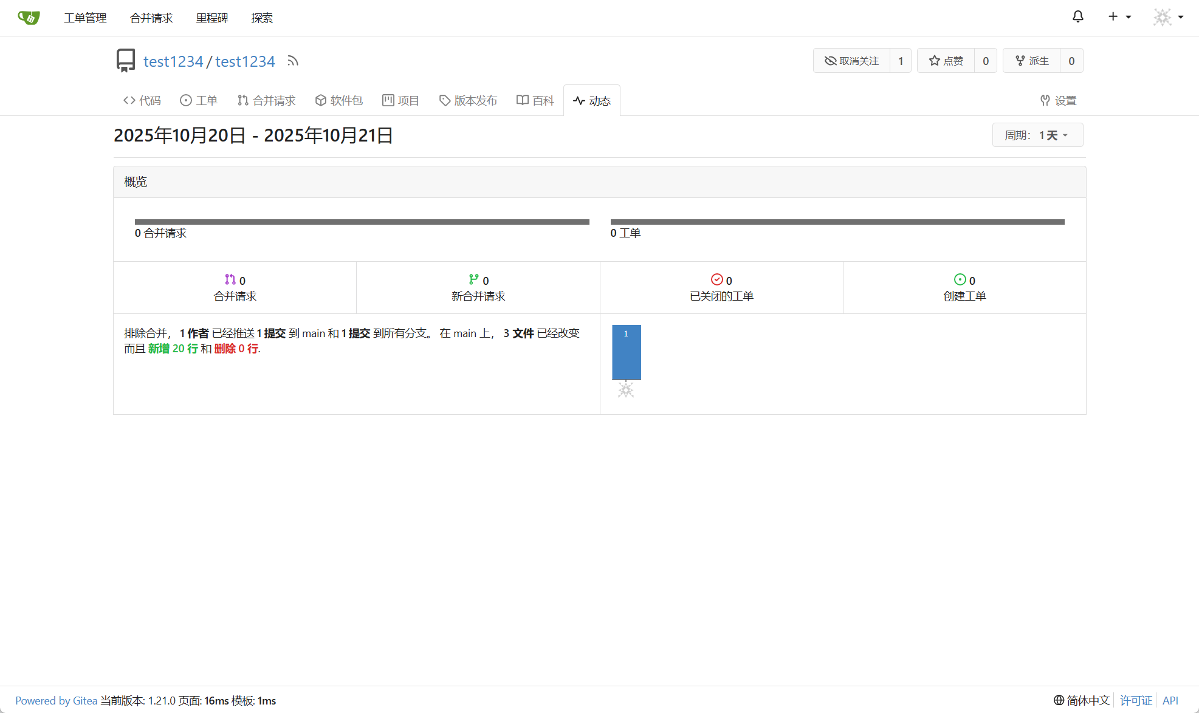Image resolution: width=1199 pixels, height=713 pixels.
Task: Switch to the 代码 code tab
Action: (x=142, y=100)
